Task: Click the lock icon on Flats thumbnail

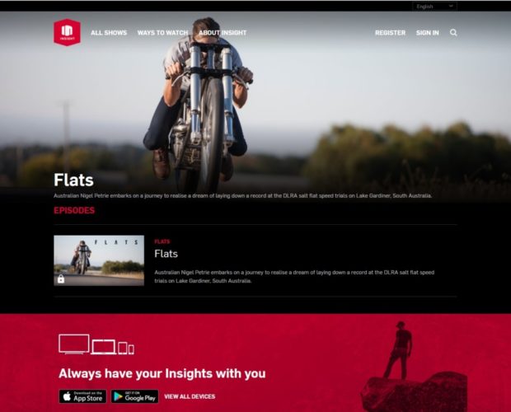Action: (61, 279)
